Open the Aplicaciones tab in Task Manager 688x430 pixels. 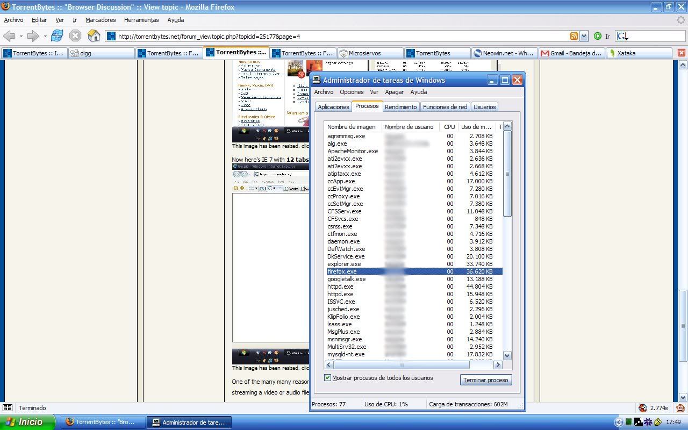(x=333, y=107)
